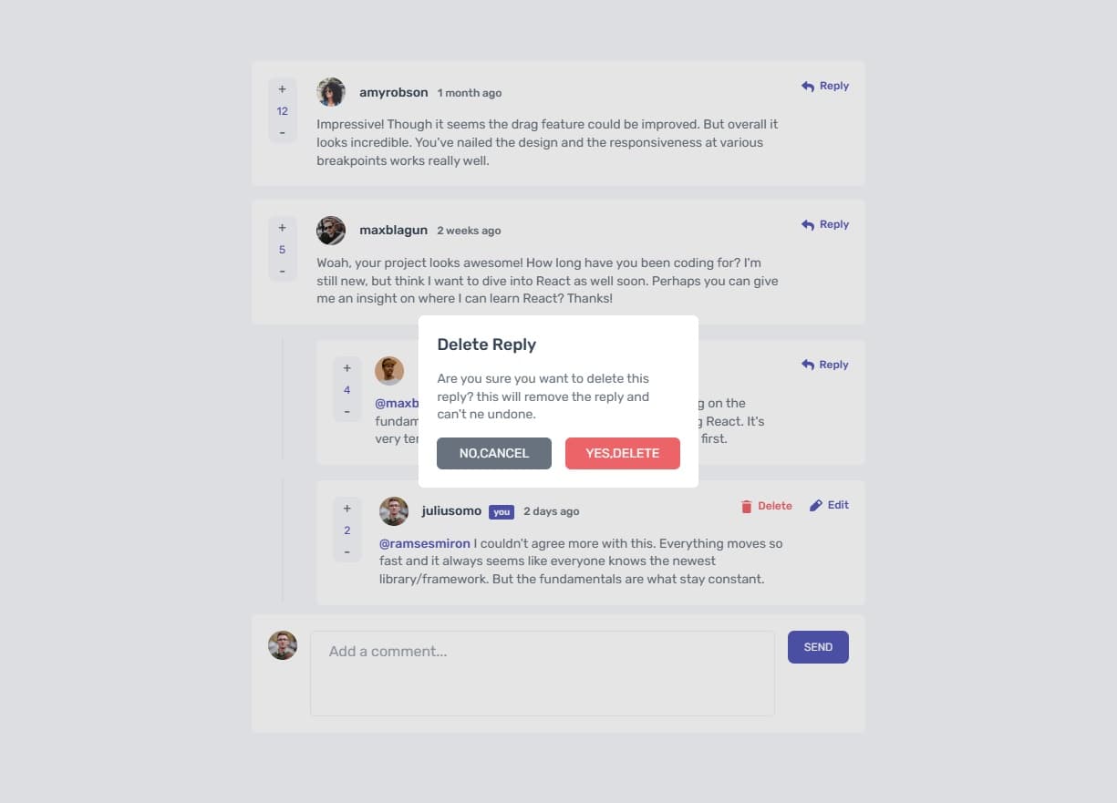Click minus icon on juliusomo's reply

tap(346, 552)
